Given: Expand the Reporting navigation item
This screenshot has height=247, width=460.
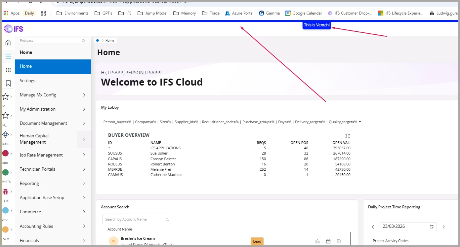Looking at the screenshot, I should 84,184.
